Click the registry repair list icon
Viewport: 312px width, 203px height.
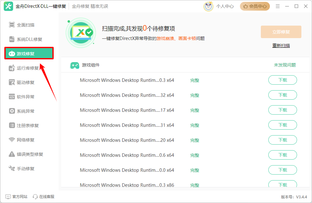point(12,125)
